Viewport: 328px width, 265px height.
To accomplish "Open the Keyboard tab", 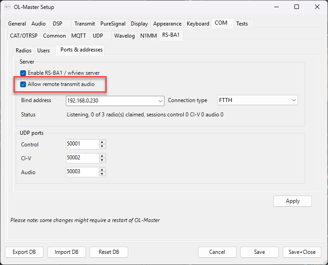I will [198, 24].
